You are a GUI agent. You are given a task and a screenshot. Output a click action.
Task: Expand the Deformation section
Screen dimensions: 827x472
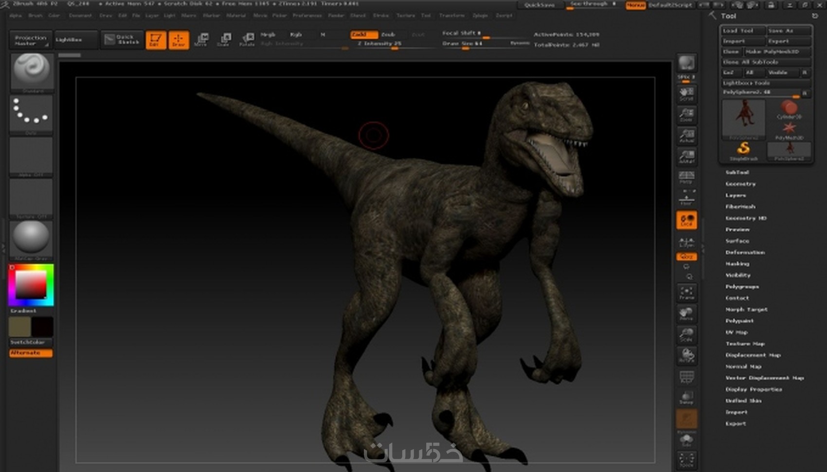pyautogui.click(x=745, y=253)
